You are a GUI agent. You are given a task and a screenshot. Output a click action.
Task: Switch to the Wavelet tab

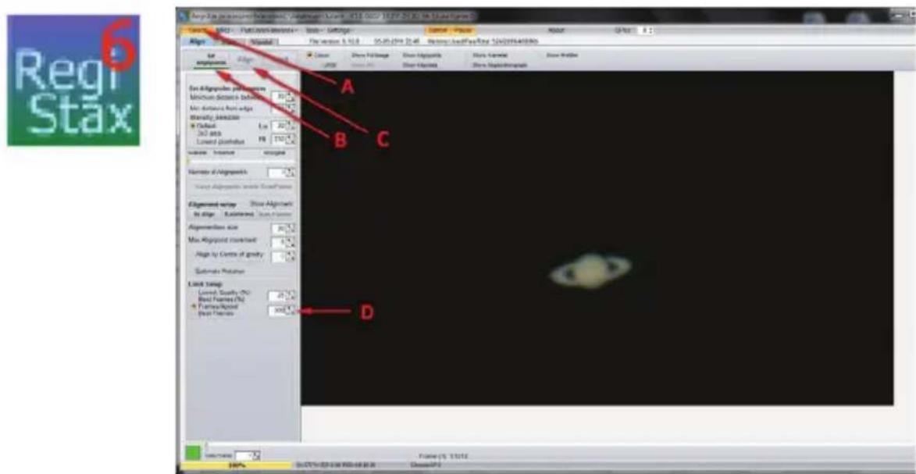point(262,41)
